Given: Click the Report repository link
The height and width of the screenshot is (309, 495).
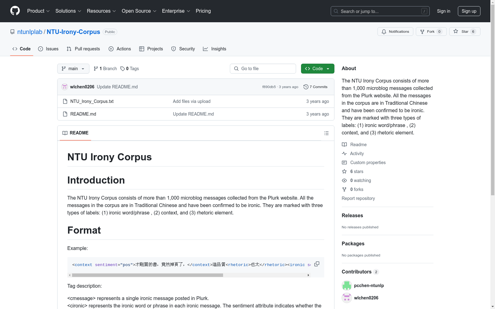Looking at the screenshot, I should click(x=358, y=198).
